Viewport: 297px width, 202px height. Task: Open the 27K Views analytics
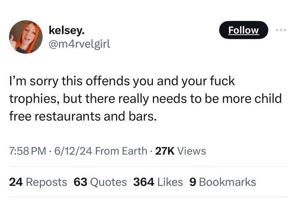[180, 151]
